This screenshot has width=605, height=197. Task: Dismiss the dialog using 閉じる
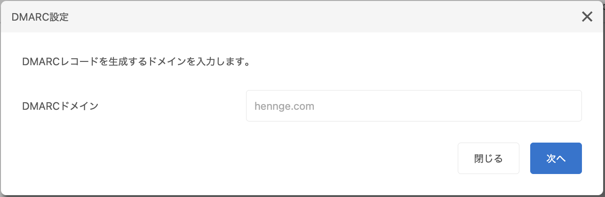tap(488, 159)
